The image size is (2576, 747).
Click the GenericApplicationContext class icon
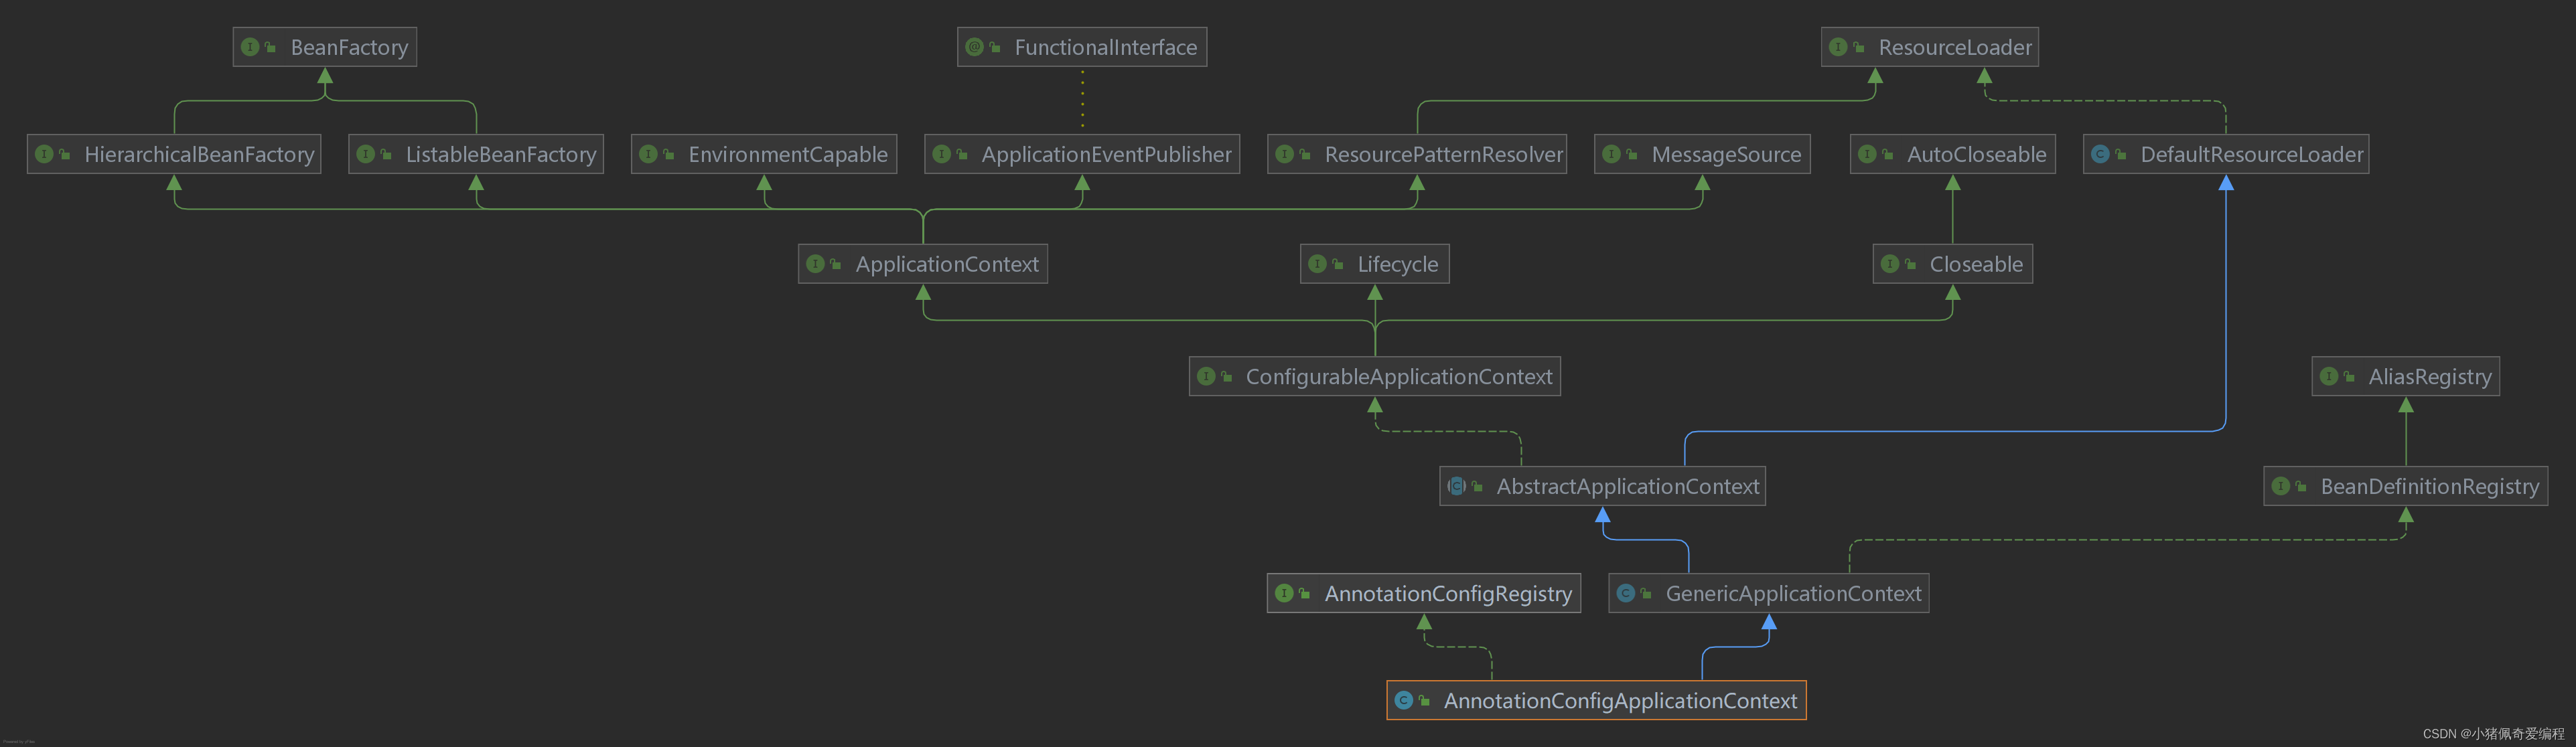[x=1626, y=593]
